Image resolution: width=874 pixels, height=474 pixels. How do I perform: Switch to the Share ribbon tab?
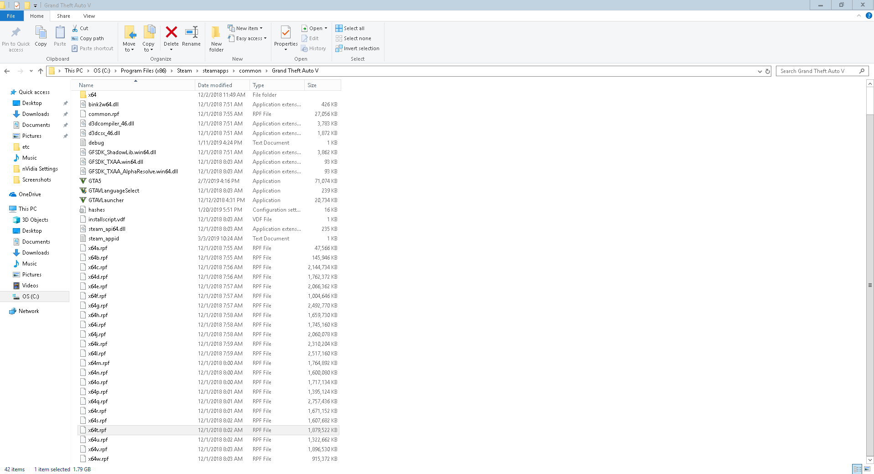click(63, 16)
